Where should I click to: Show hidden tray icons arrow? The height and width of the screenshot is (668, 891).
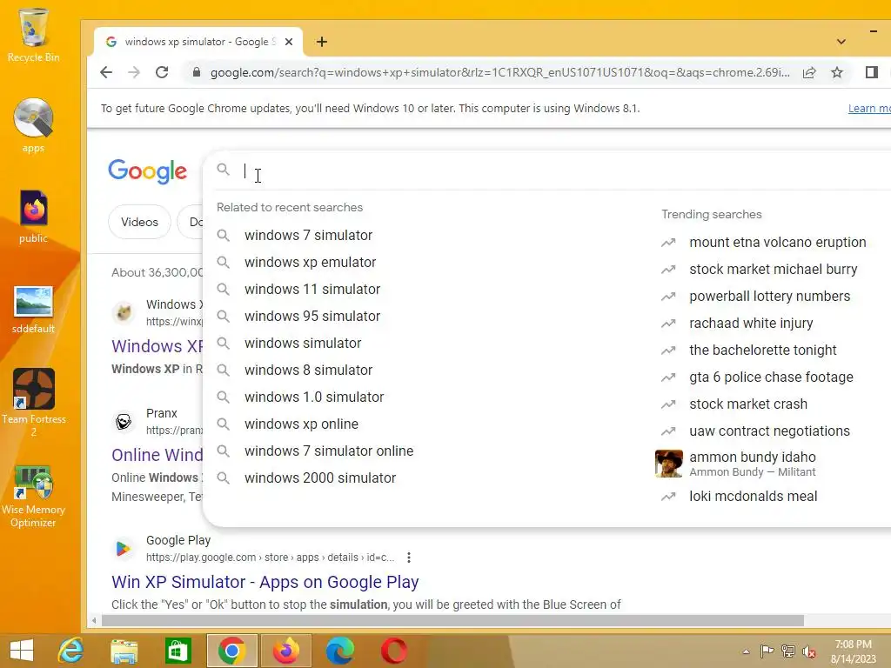(746, 651)
